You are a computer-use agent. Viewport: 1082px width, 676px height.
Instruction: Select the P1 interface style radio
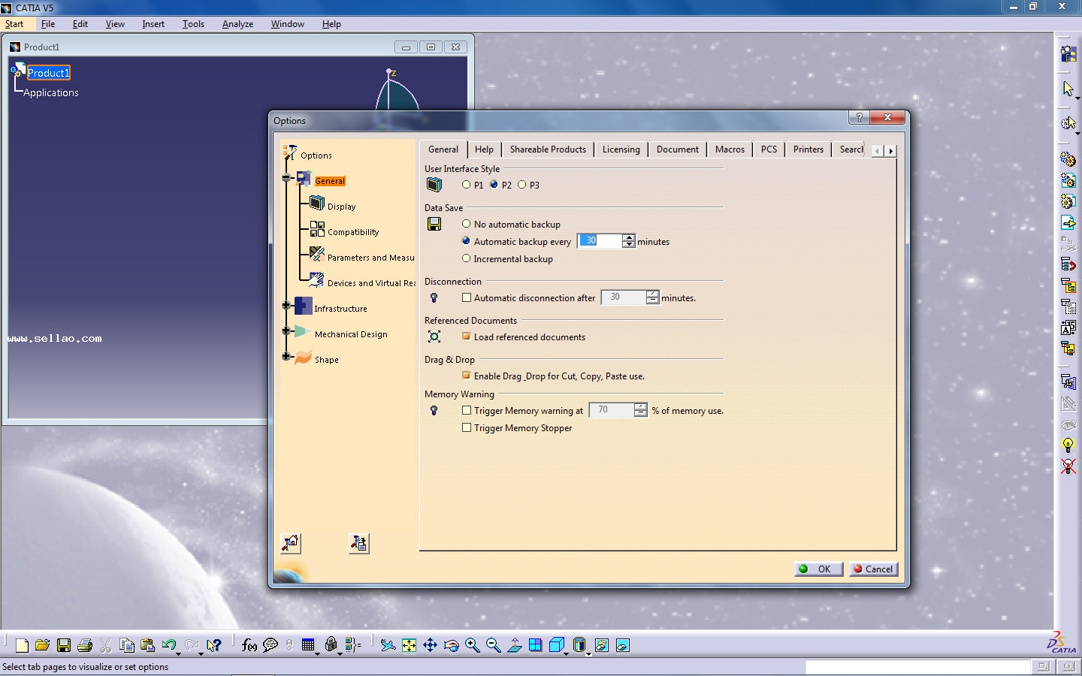pos(466,185)
